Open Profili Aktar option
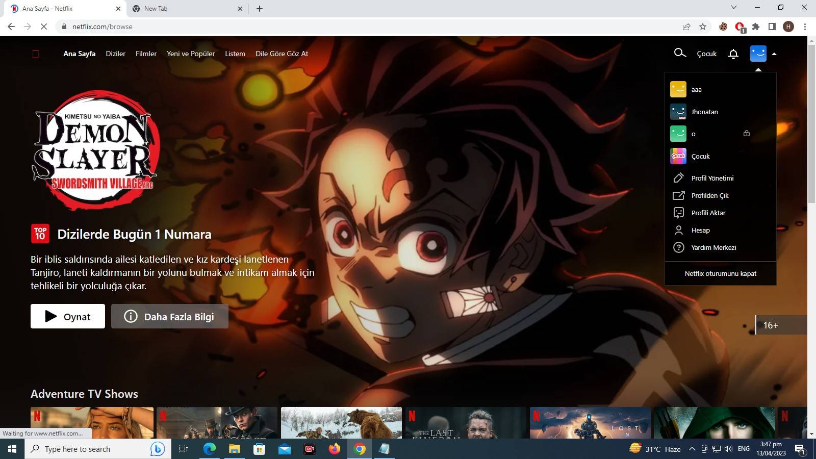The image size is (816, 459). click(708, 213)
